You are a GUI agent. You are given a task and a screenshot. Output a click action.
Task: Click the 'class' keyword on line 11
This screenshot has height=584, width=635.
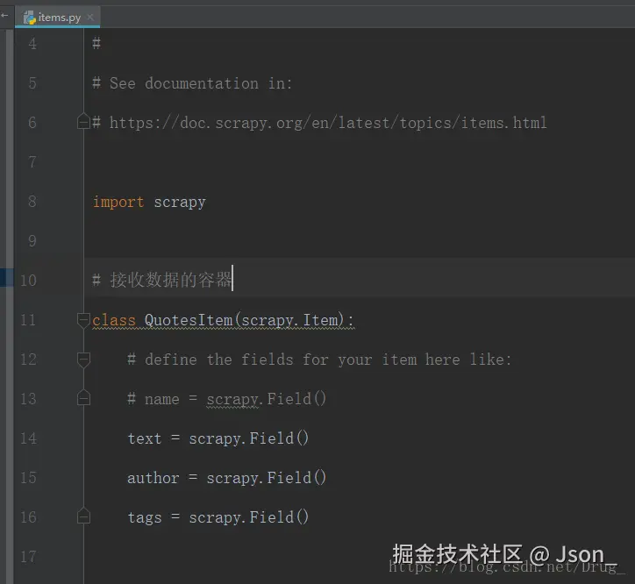tap(114, 320)
